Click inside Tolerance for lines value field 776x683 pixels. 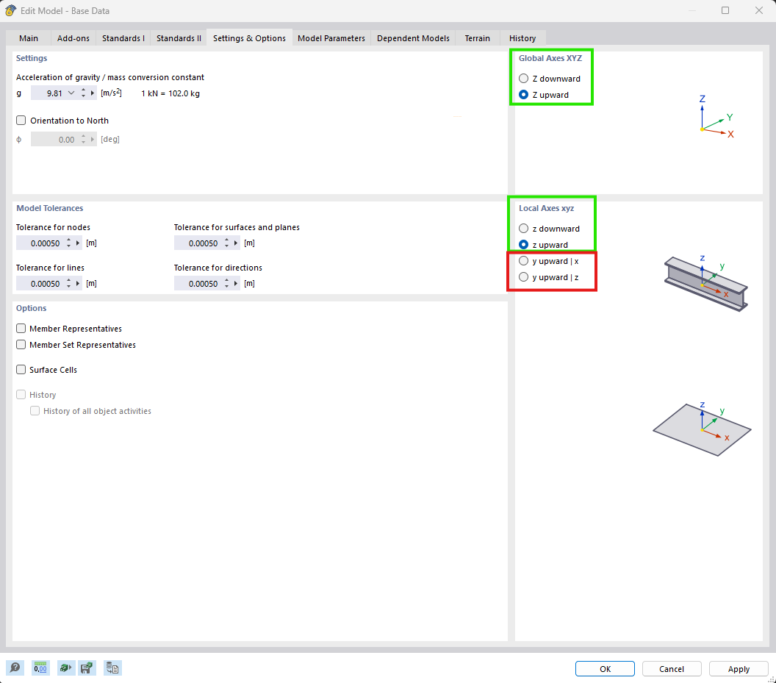click(x=40, y=284)
